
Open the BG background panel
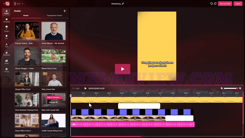[6, 37]
